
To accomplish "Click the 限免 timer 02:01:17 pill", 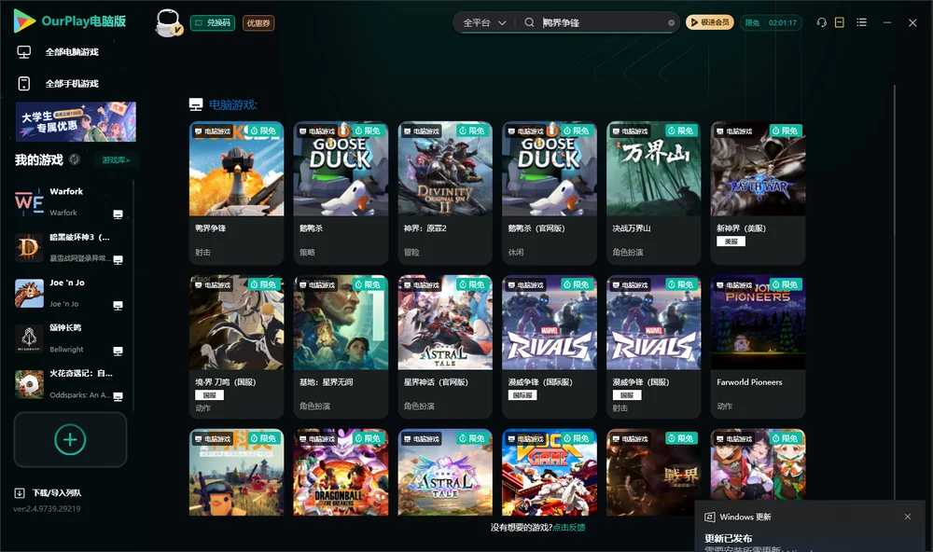I will tap(771, 22).
